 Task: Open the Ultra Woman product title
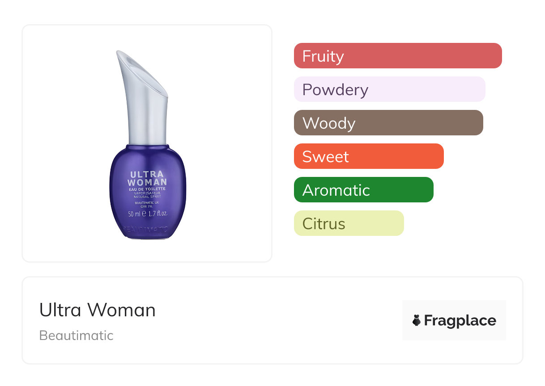click(98, 310)
